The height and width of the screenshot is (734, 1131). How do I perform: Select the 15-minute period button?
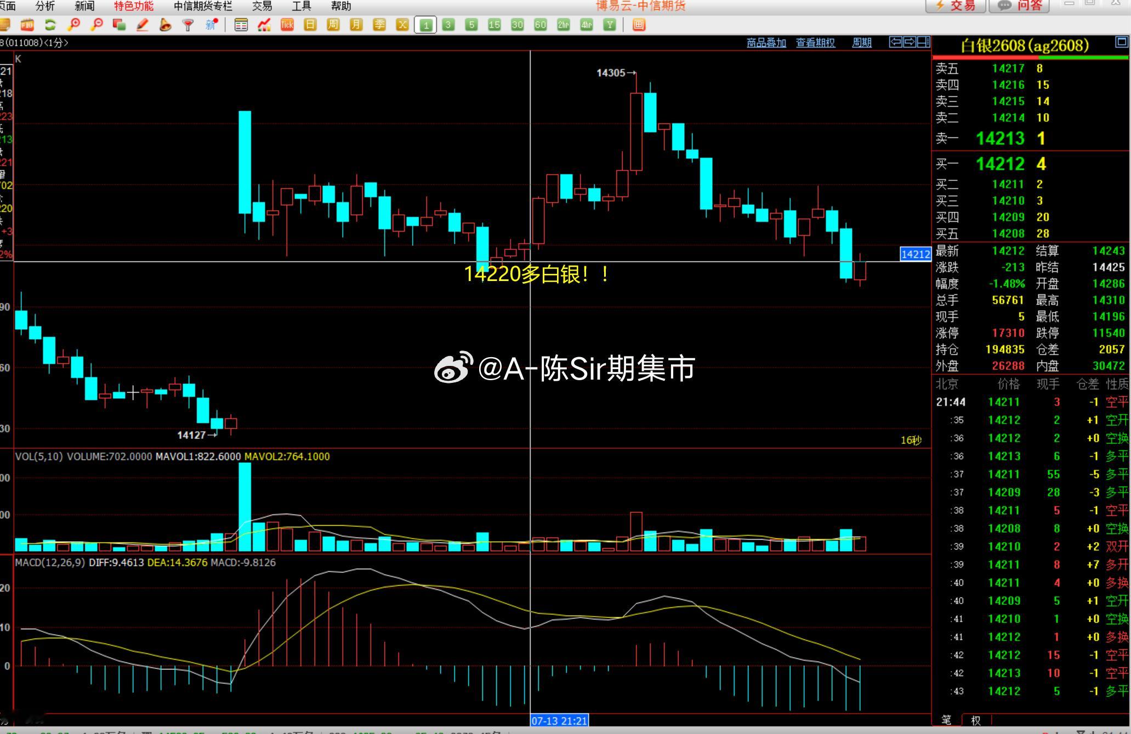[x=495, y=25]
